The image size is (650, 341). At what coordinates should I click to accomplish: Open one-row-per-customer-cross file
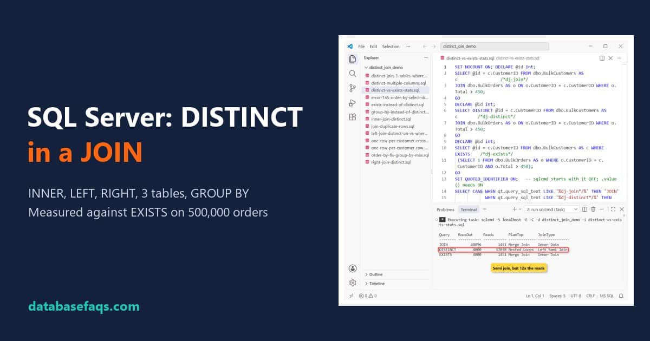pos(396,141)
